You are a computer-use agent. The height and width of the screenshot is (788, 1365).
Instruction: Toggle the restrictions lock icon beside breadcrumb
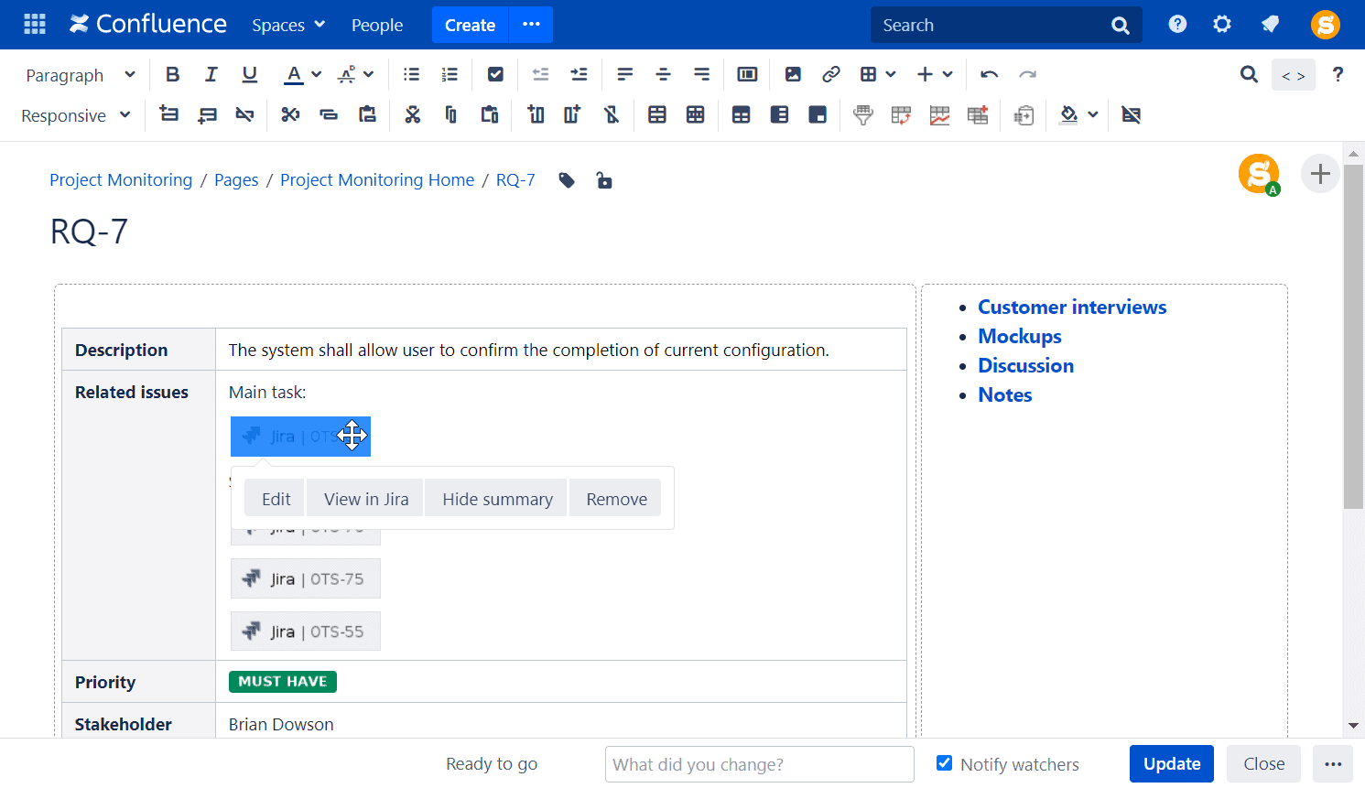tap(604, 180)
